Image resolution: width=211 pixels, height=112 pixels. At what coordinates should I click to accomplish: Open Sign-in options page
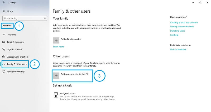15,49
